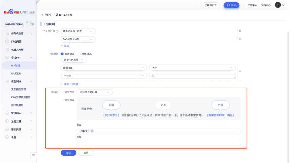Collapse the 会话Bot sidebar section
Screen dimensions: 290x163
[31, 57]
